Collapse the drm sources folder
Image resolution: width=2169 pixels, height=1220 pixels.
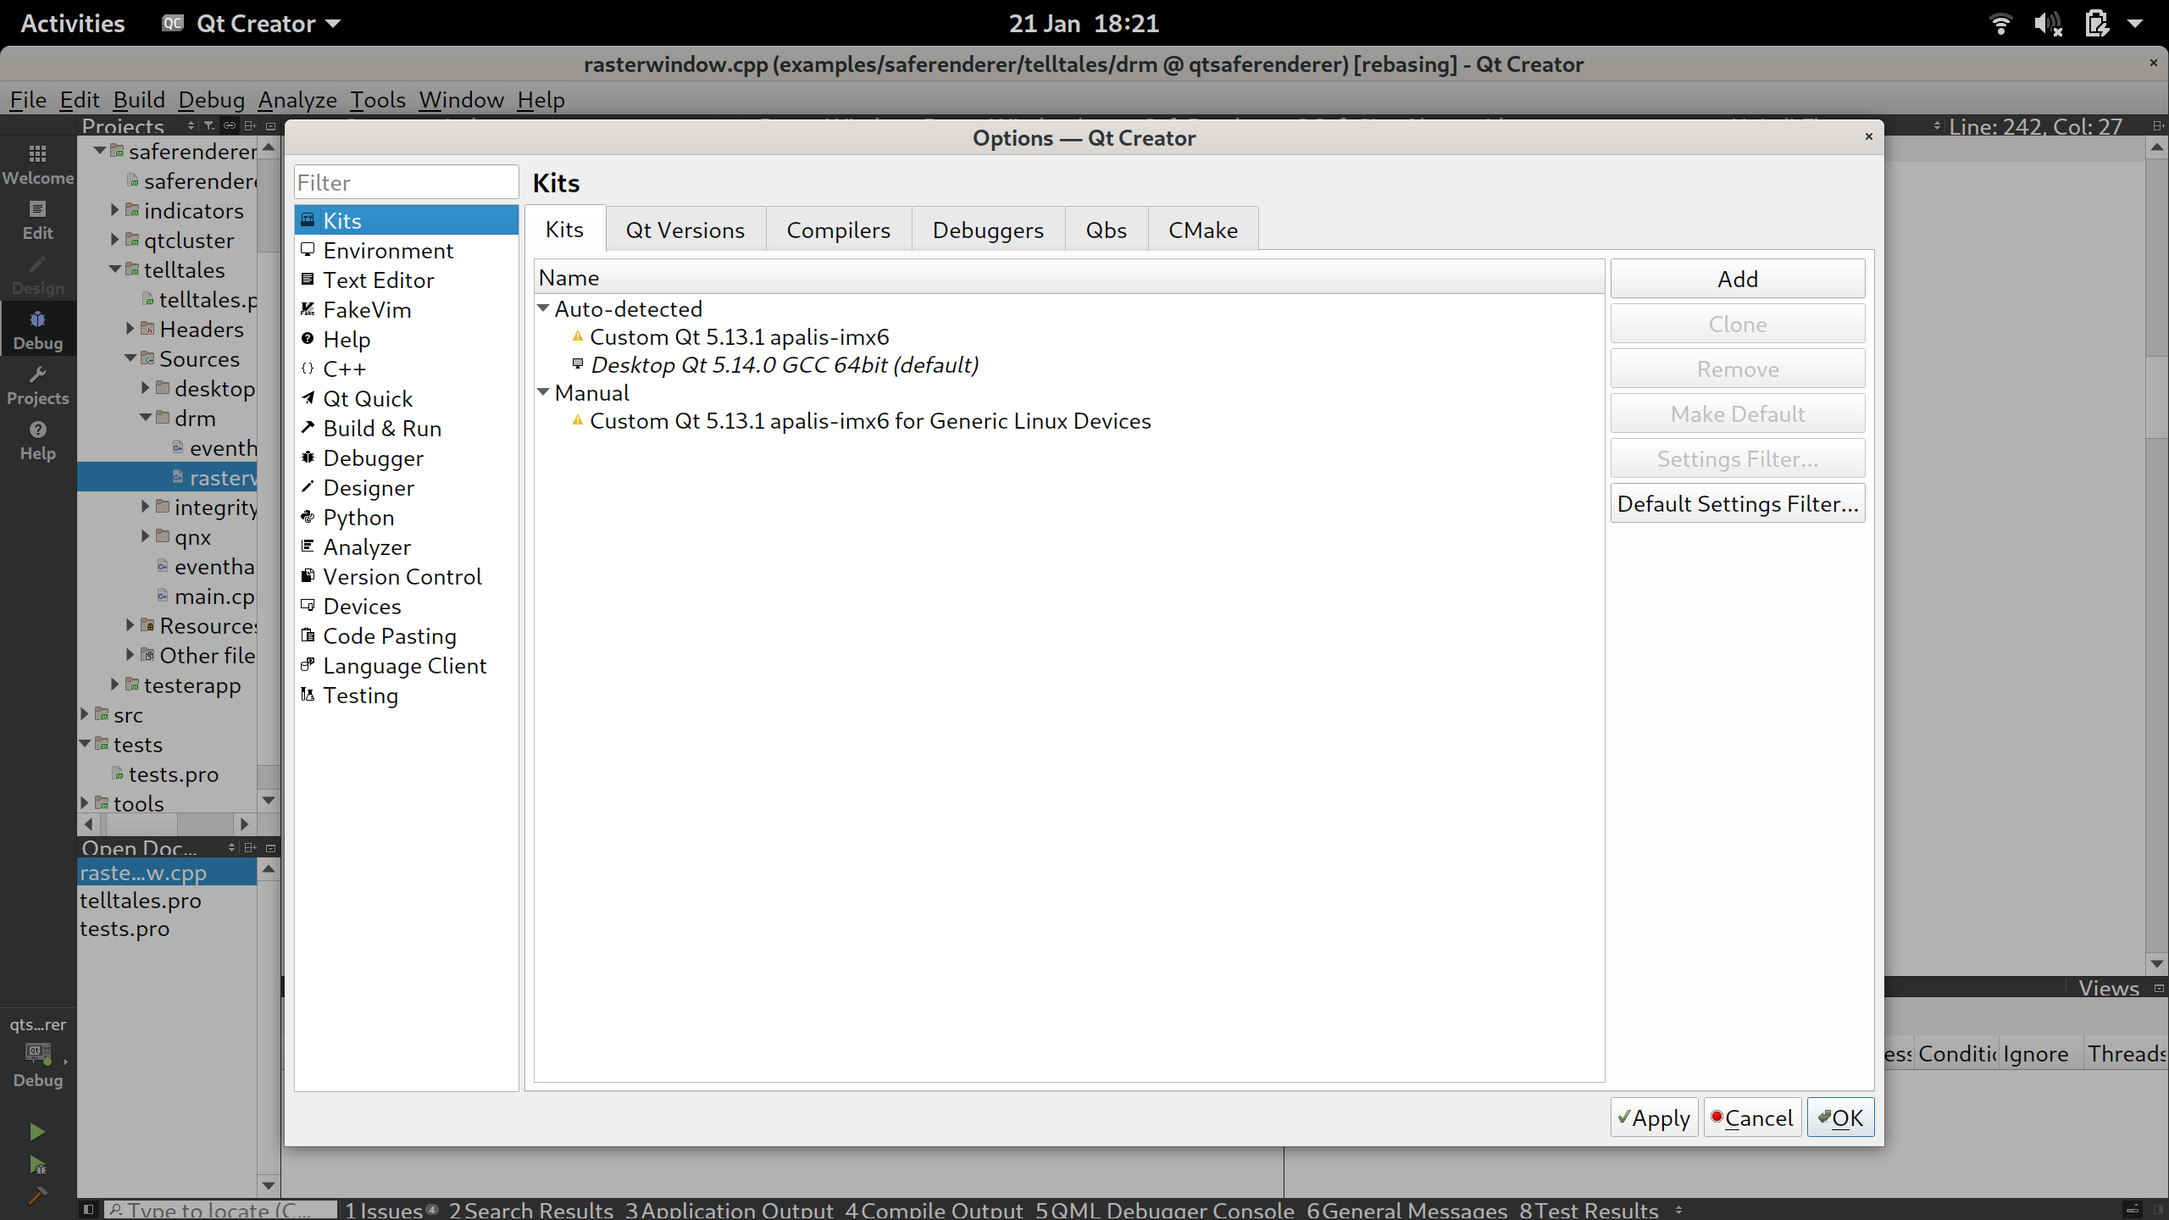146,418
